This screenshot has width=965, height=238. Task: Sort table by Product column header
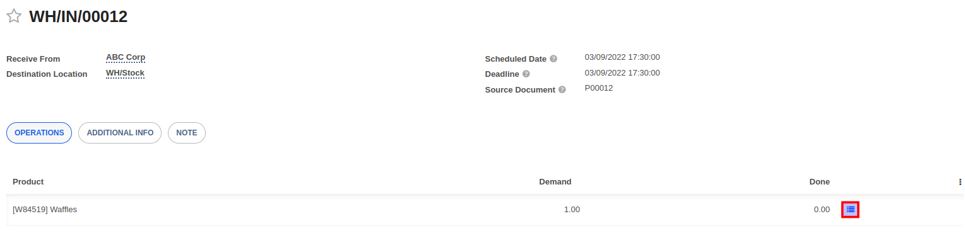(x=28, y=181)
